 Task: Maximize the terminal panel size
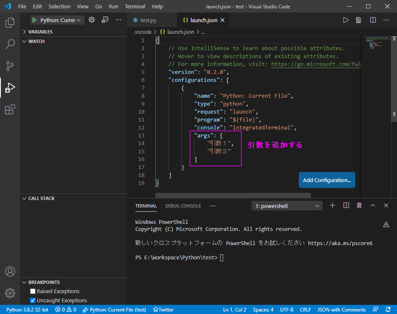373,205
